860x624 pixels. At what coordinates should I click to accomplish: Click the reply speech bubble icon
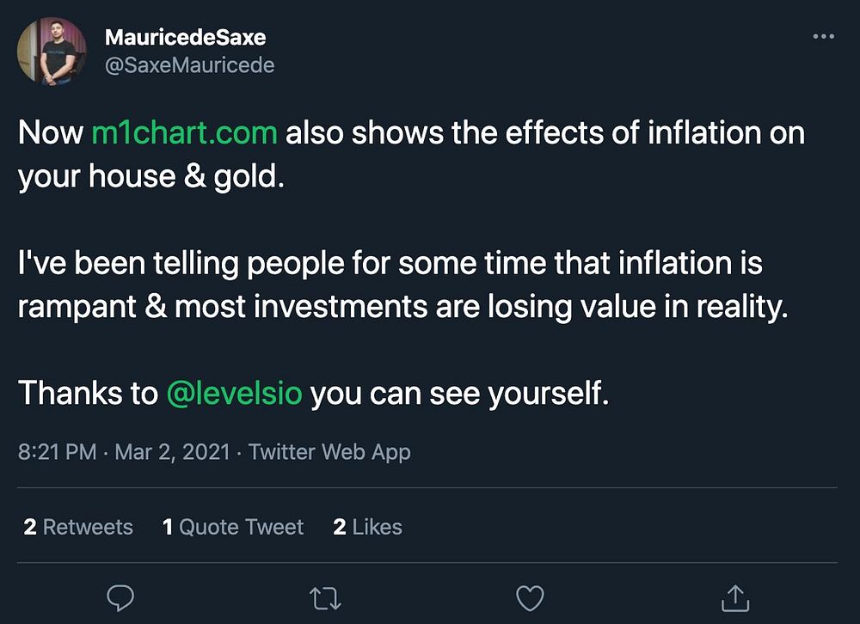pyautogui.click(x=120, y=597)
